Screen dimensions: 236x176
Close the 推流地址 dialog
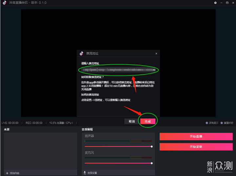click(x=156, y=53)
